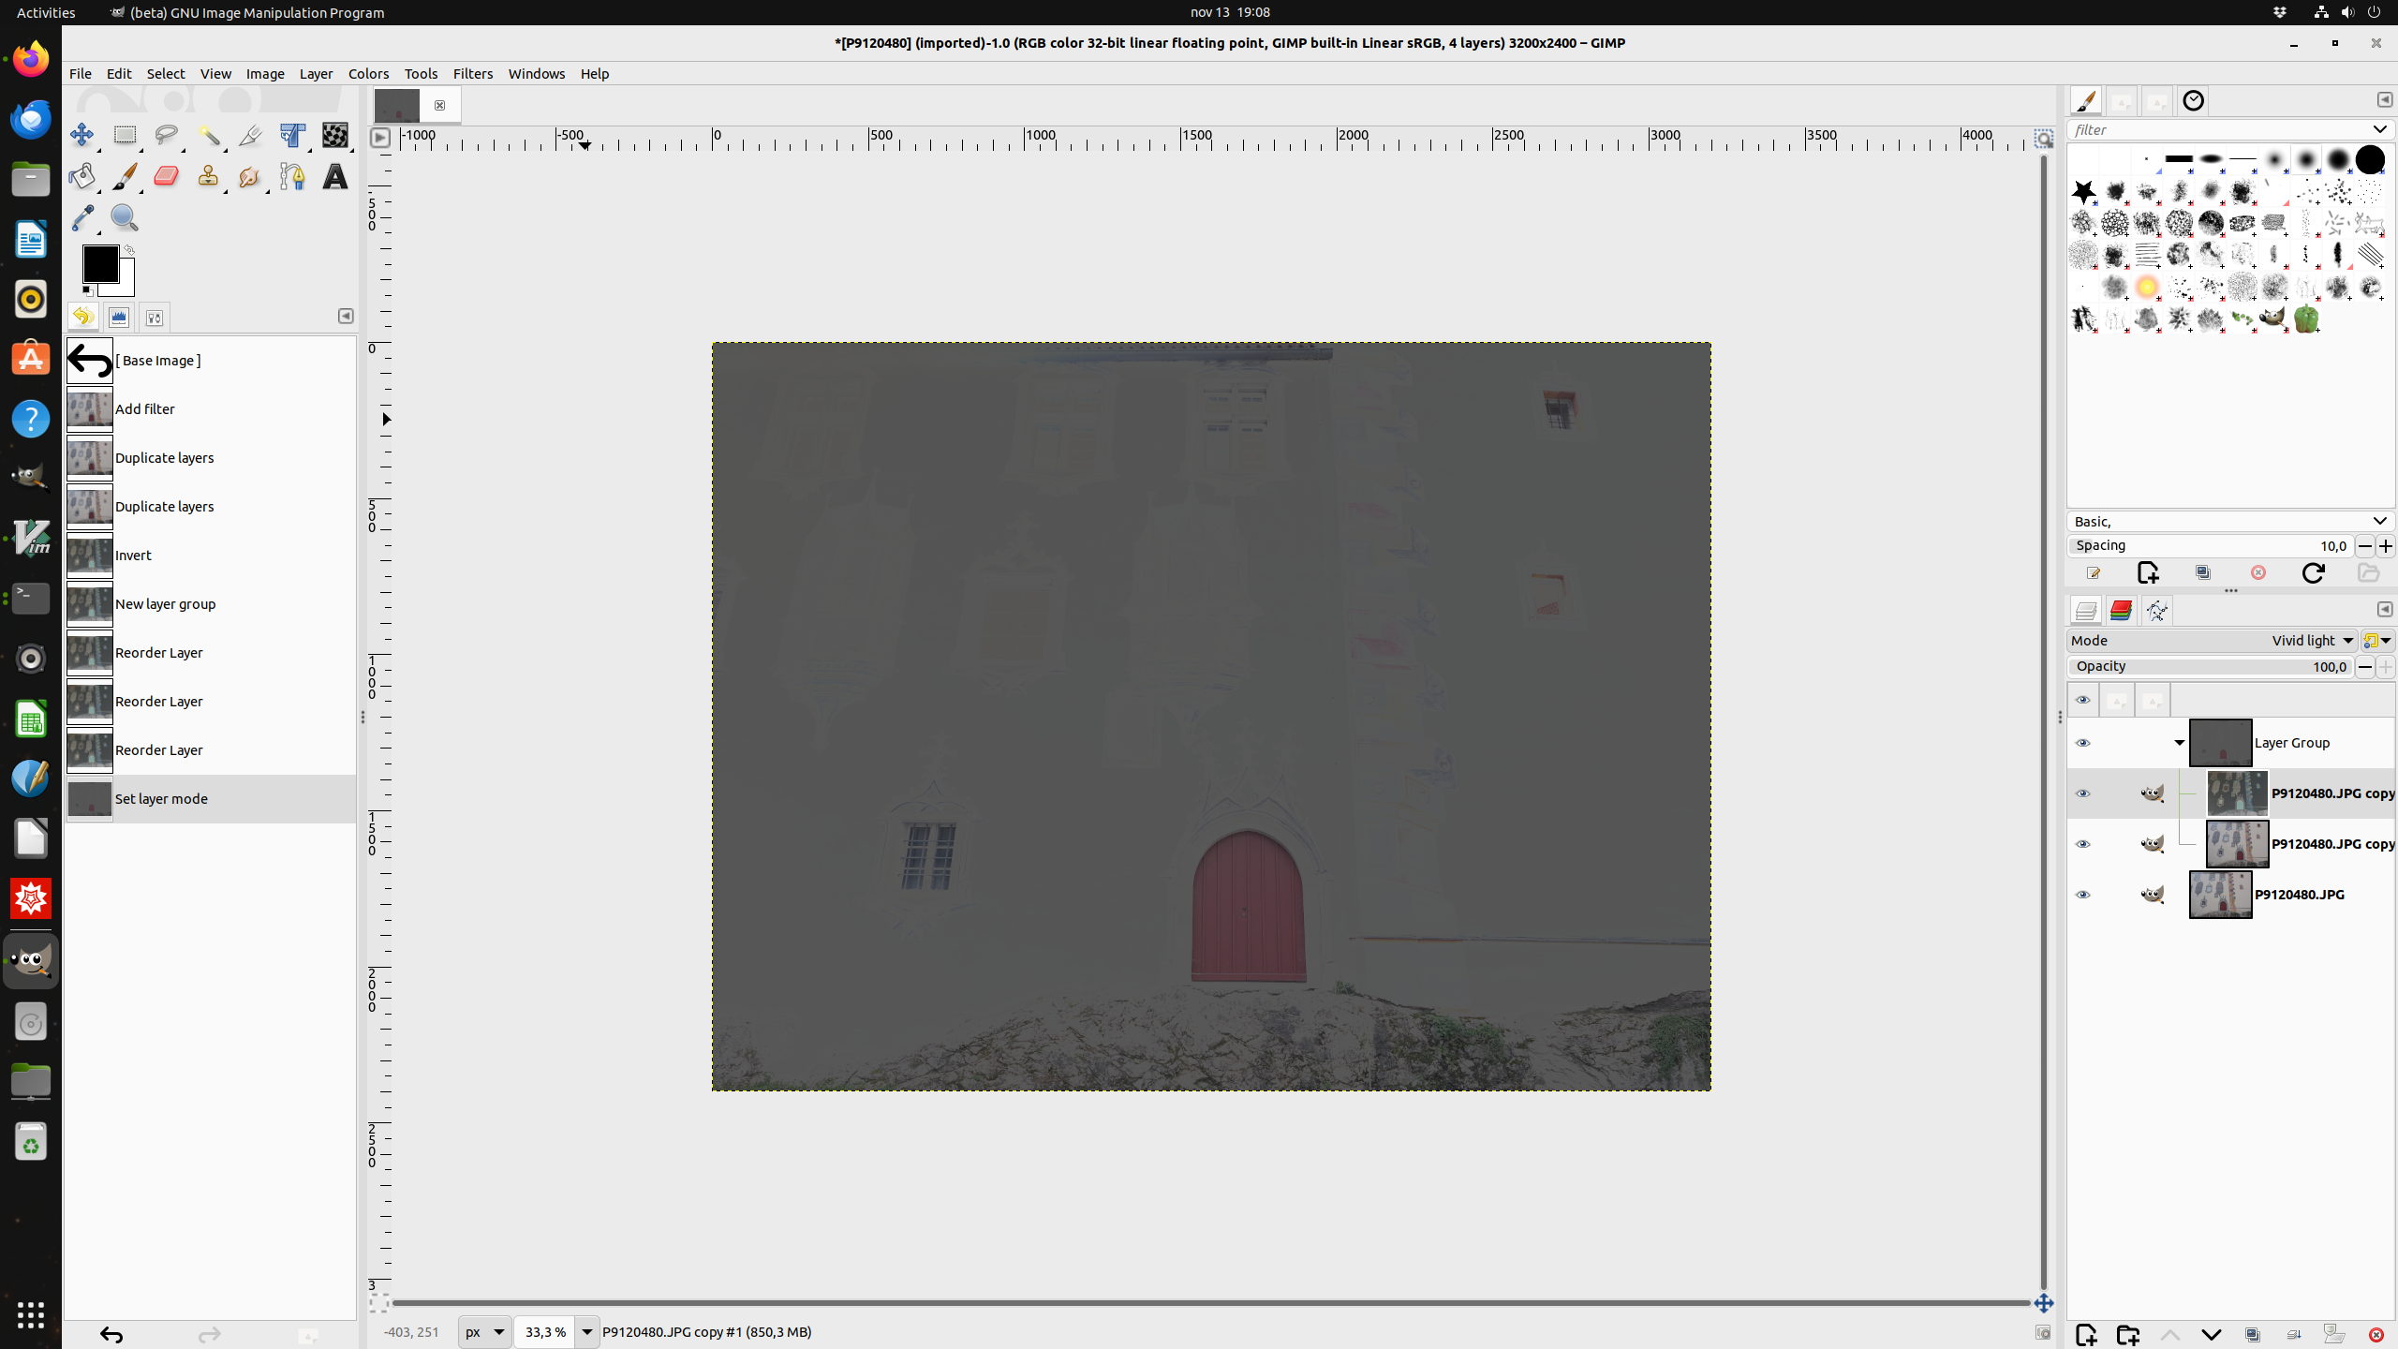Hide the Layer Group visibility eye

2082,743
